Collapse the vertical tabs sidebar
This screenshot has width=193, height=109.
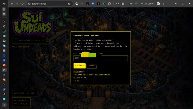[4, 4]
